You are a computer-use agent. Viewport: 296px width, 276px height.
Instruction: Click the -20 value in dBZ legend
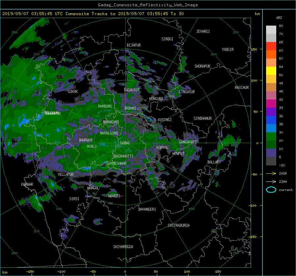282,165
